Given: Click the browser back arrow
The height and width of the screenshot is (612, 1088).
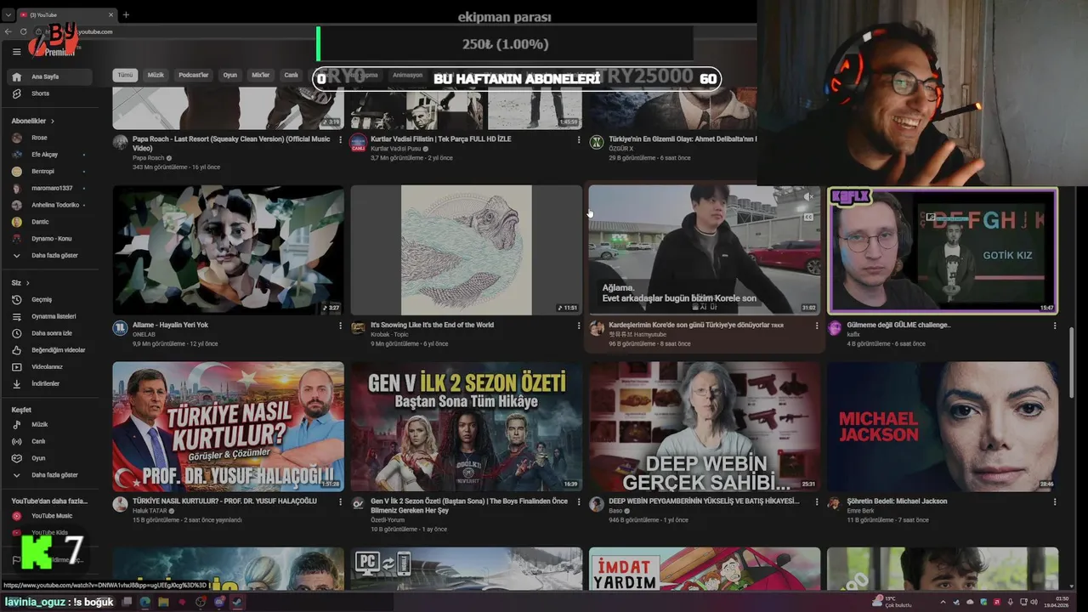Looking at the screenshot, I should tap(8, 31).
